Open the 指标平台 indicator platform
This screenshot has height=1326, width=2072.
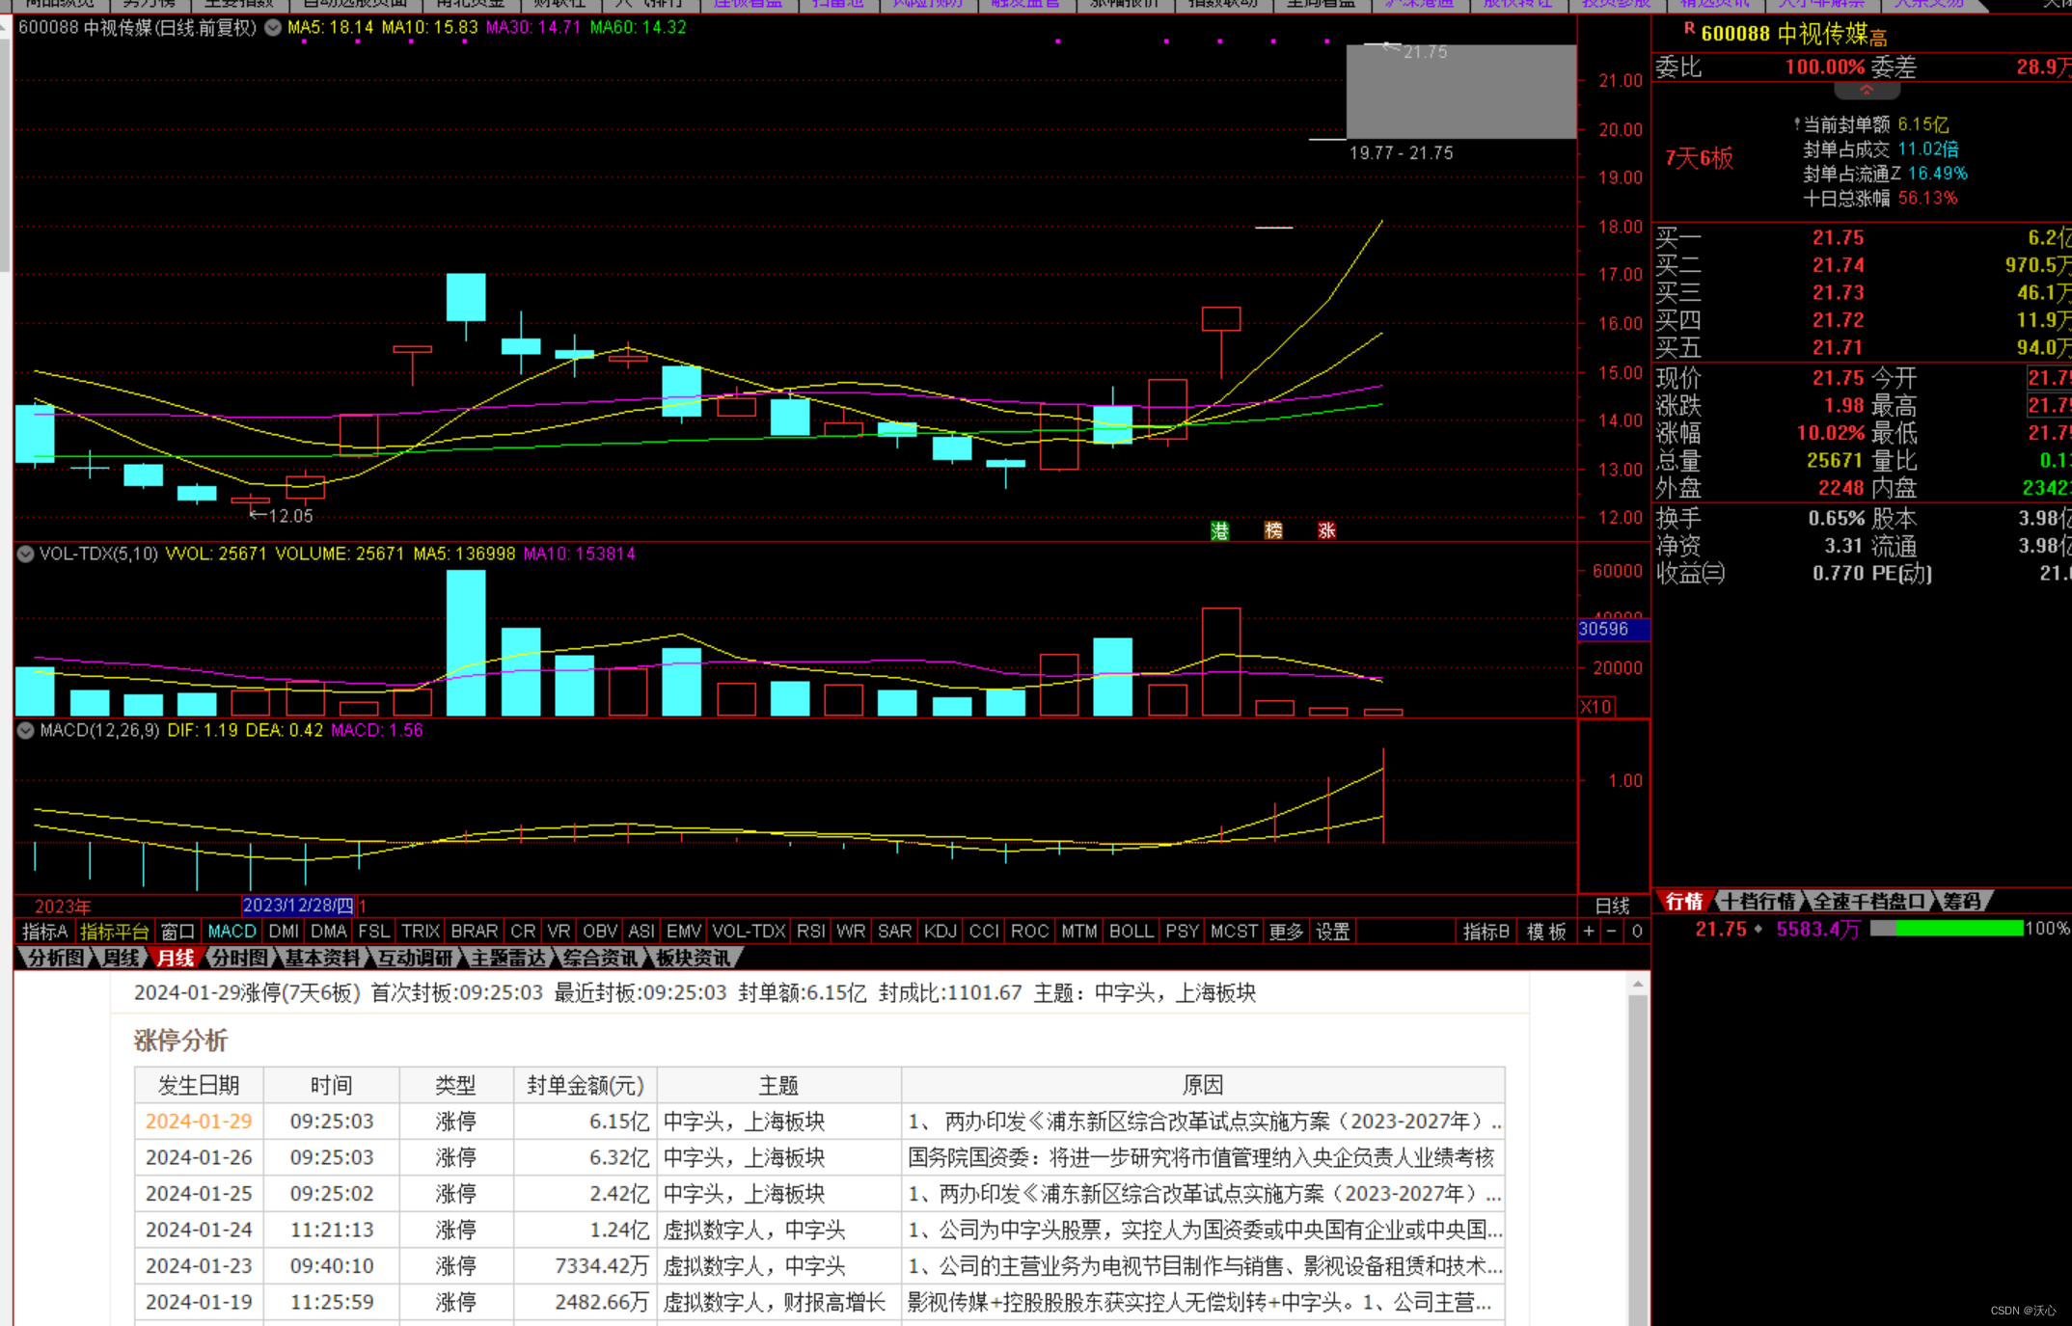[115, 932]
